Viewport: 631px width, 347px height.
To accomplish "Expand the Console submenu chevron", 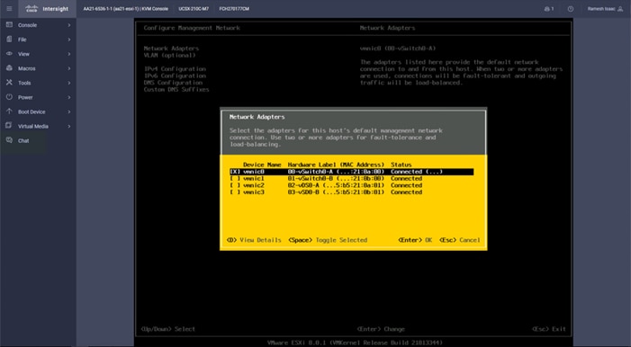I will click(69, 25).
